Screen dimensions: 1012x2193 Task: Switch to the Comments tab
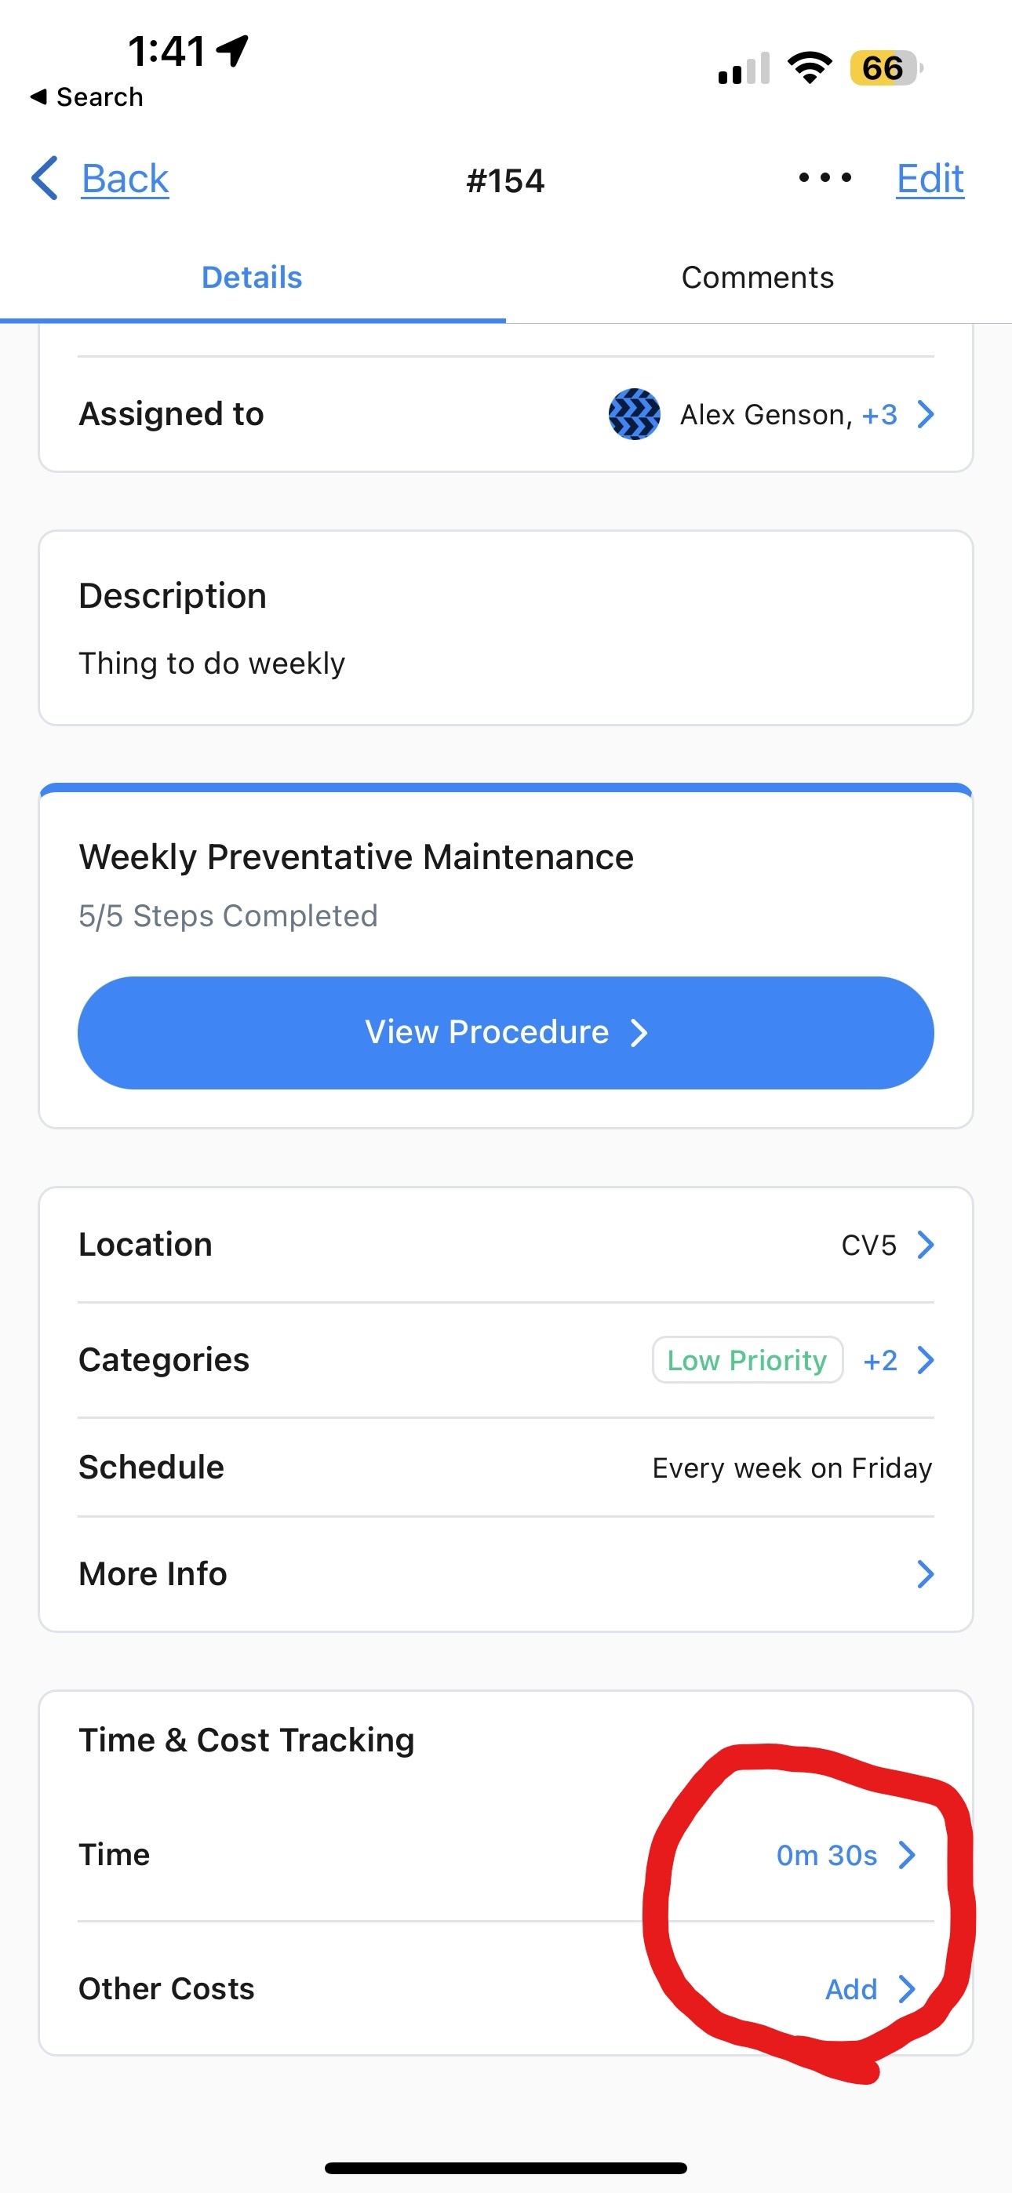pyautogui.click(x=757, y=278)
